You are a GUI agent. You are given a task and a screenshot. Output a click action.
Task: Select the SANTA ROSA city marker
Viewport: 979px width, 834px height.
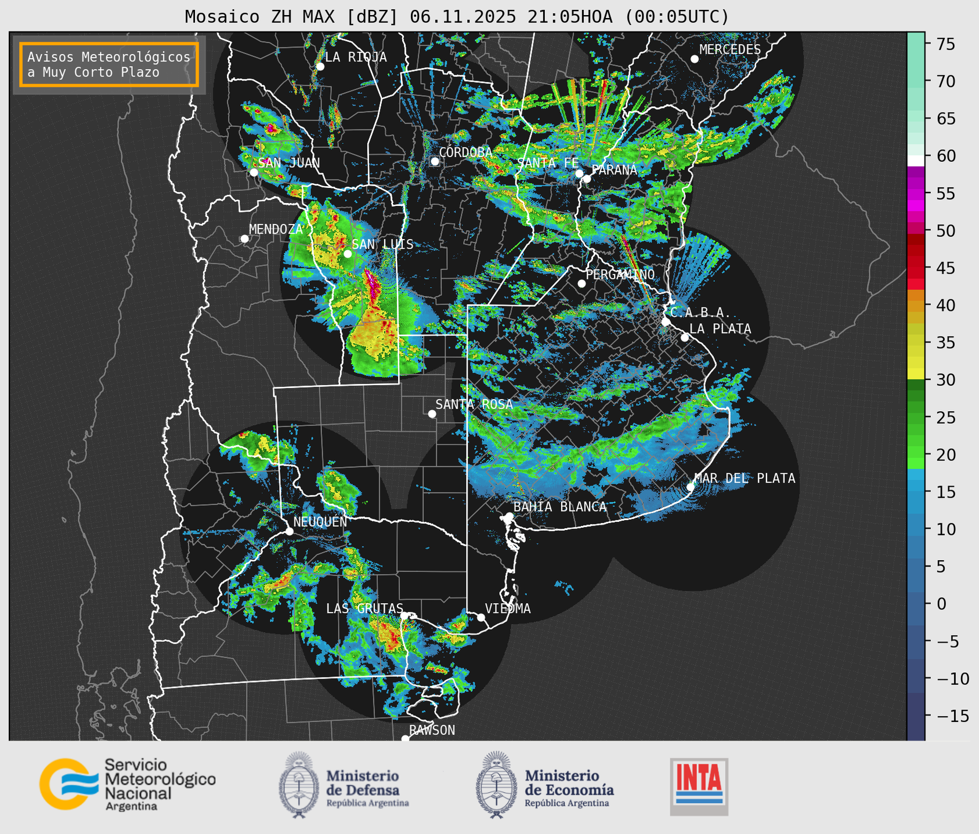[432, 414]
